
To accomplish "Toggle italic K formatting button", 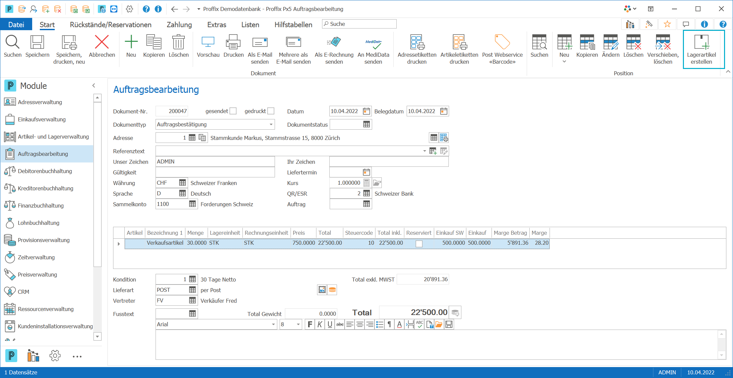I will point(319,324).
